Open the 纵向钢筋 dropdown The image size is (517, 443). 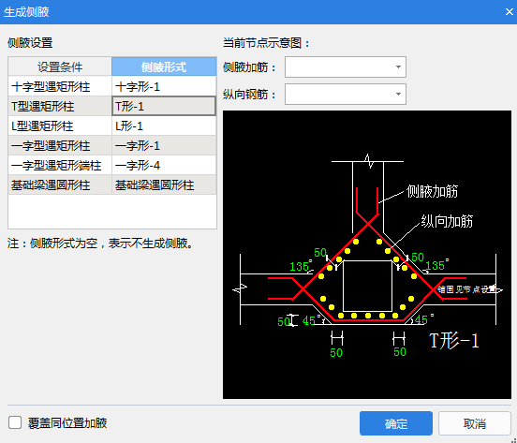[346, 95]
